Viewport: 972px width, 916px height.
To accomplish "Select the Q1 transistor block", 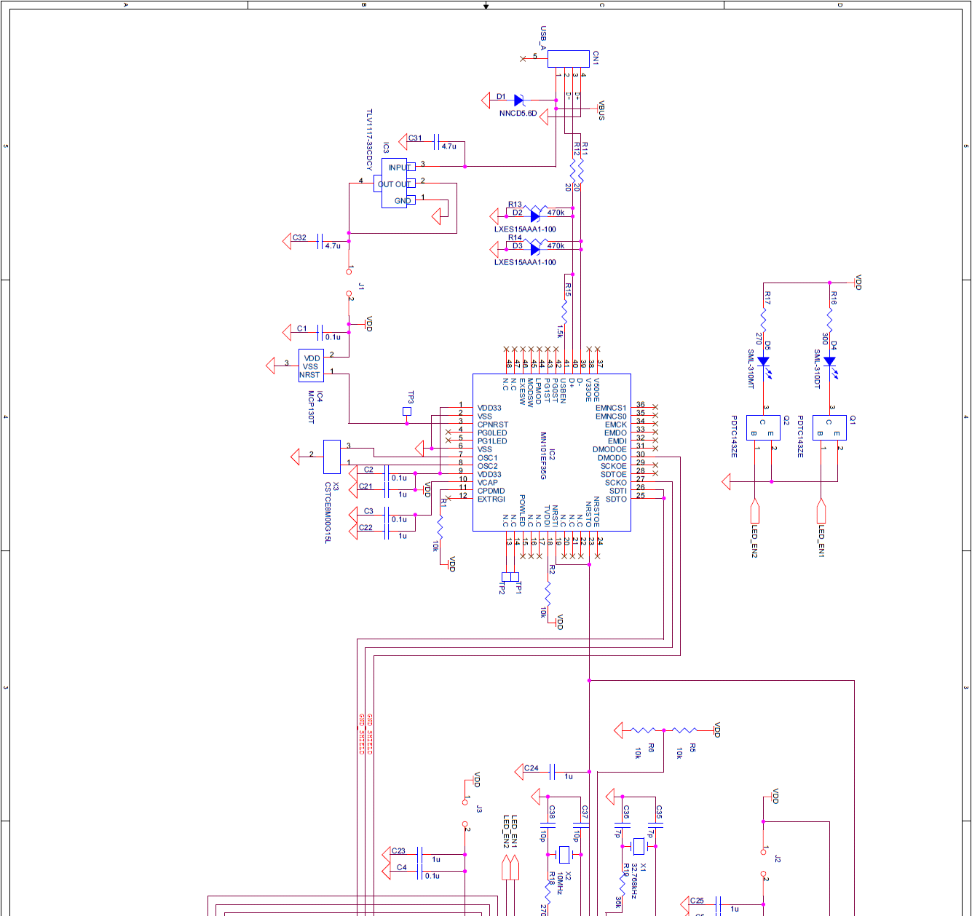I will tap(829, 428).
